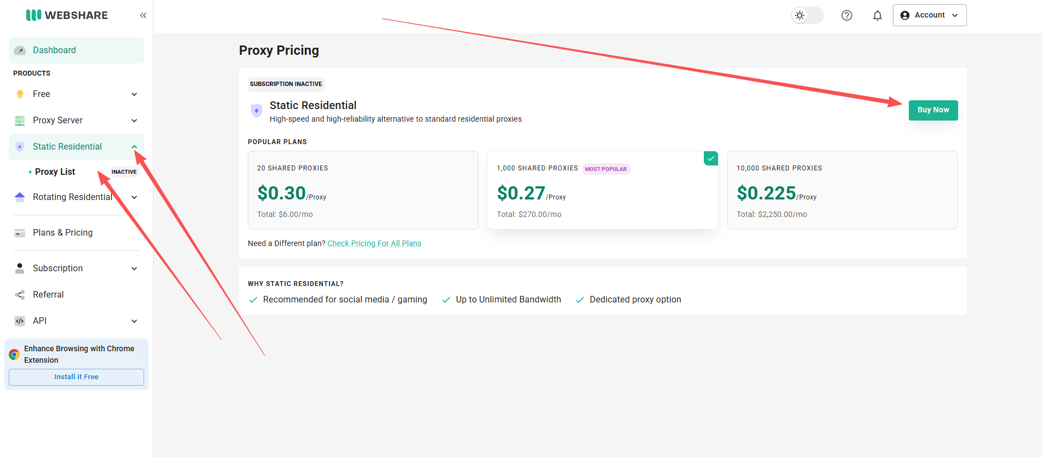Click the Proxy Pricing heading

click(279, 50)
